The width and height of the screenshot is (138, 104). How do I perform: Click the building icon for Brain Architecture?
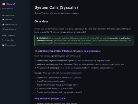(x=3, y=24)
